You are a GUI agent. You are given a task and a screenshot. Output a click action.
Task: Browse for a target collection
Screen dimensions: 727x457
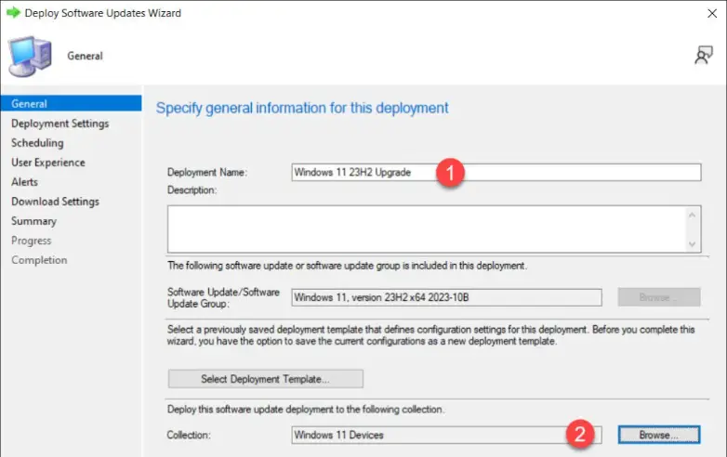(x=657, y=435)
